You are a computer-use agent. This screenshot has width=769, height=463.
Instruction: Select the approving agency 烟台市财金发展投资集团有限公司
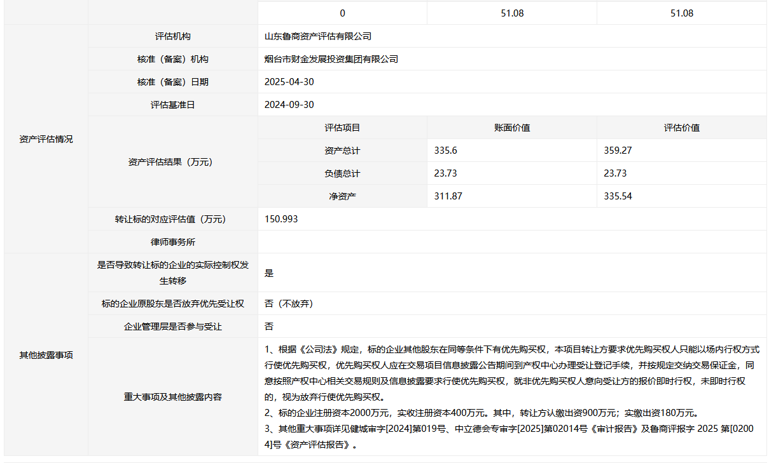[x=331, y=59]
